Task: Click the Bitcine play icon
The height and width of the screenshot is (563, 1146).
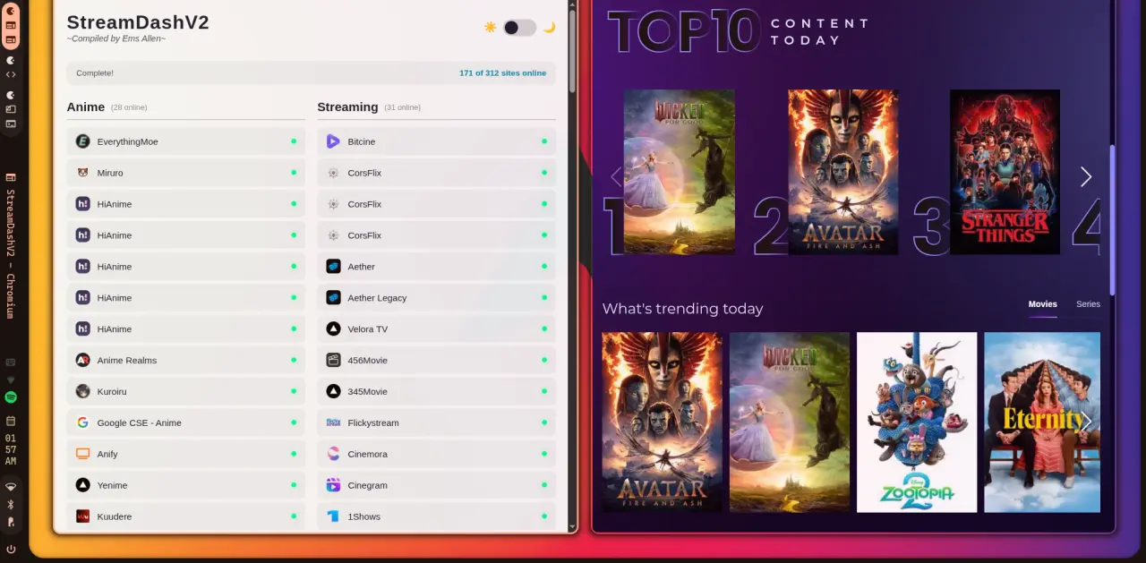Action: click(333, 141)
